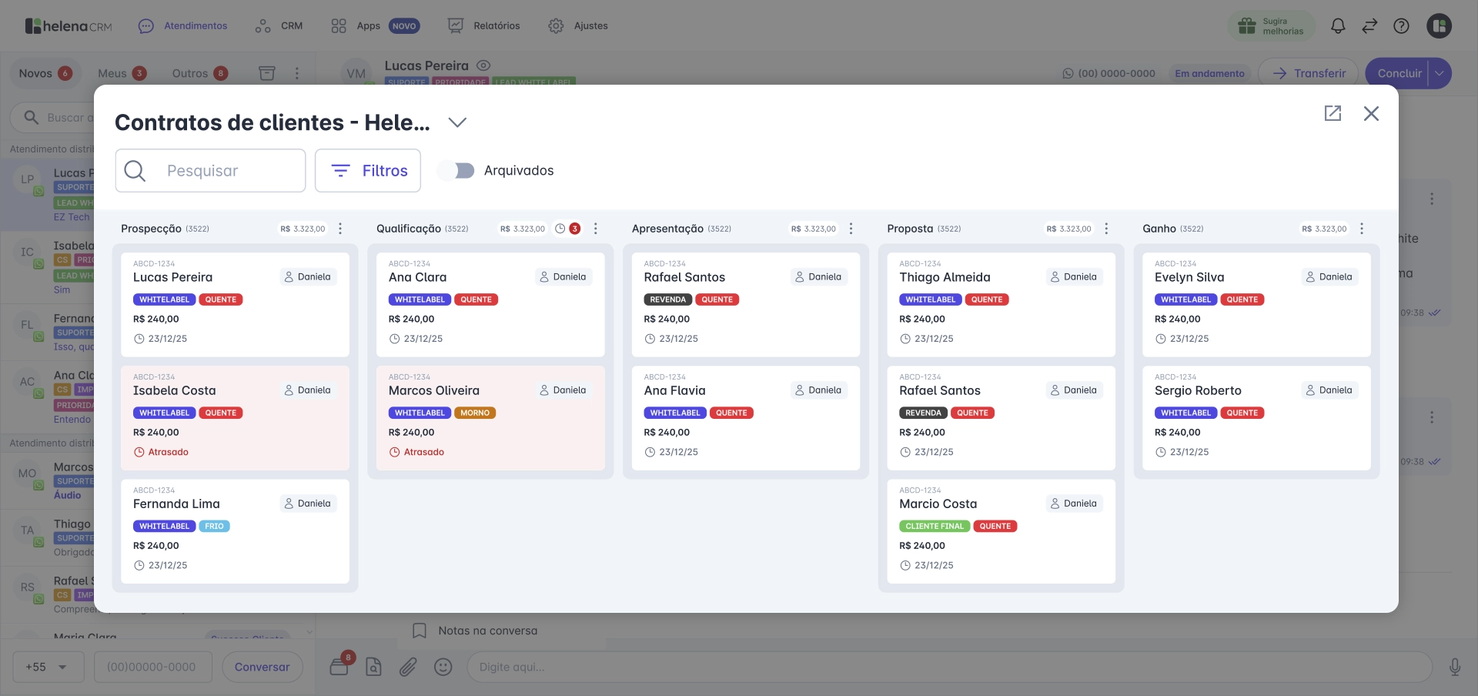Click the eye icon next to Lucas Pereira
The image size is (1478, 696).
click(x=483, y=65)
